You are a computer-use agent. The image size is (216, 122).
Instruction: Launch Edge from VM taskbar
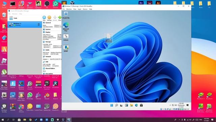click(x=136, y=105)
